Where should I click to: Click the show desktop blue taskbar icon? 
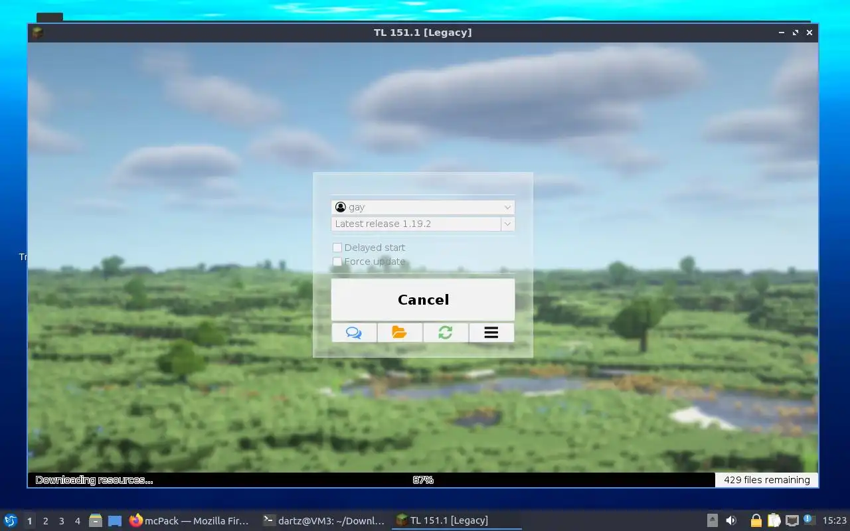click(x=115, y=521)
